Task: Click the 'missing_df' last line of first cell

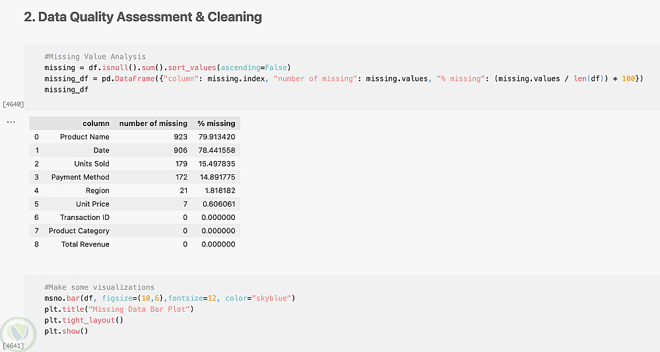Action: click(66, 89)
